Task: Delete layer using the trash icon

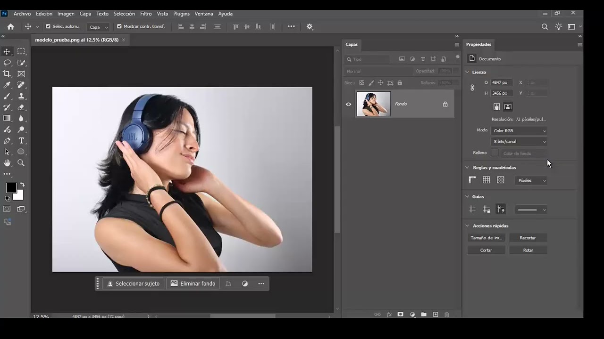Action: point(447,315)
